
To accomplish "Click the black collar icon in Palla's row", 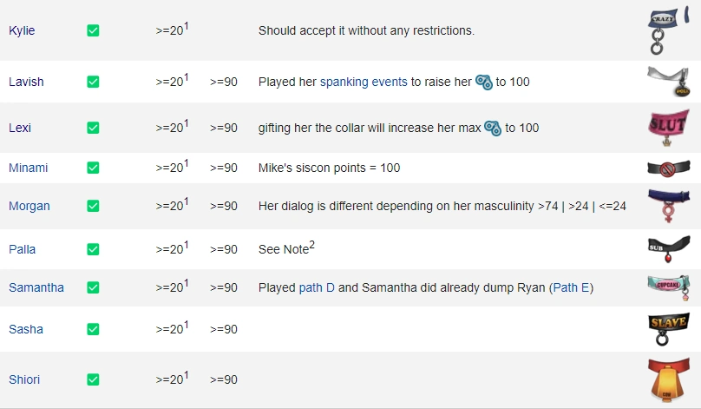I will click(x=668, y=249).
